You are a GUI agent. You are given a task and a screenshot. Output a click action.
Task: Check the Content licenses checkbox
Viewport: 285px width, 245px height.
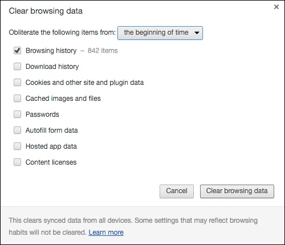(x=17, y=162)
